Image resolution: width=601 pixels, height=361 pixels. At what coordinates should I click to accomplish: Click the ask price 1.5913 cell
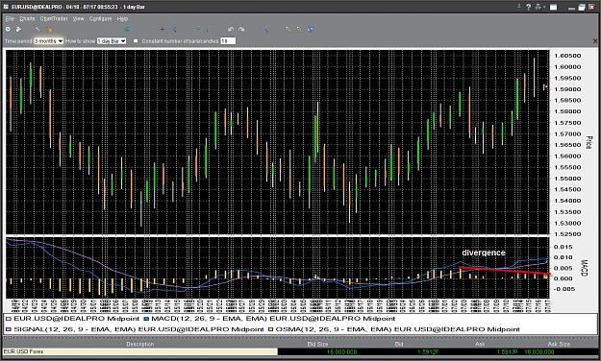[x=508, y=351]
